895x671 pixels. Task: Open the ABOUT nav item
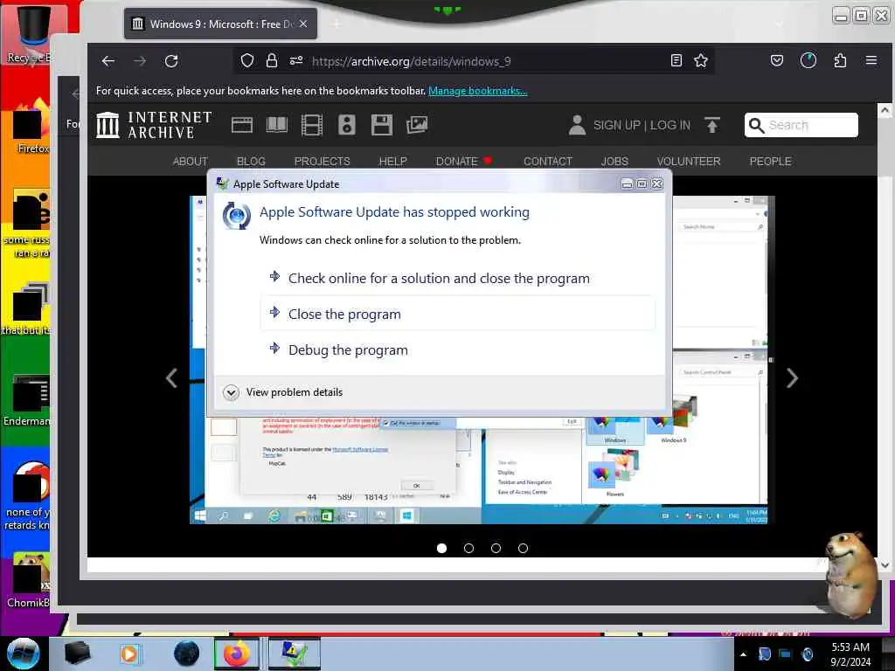click(x=190, y=162)
